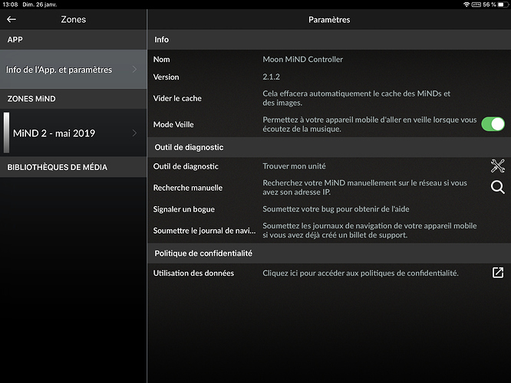Open Info de l'App. et paramètres

(x=74, y=69)
